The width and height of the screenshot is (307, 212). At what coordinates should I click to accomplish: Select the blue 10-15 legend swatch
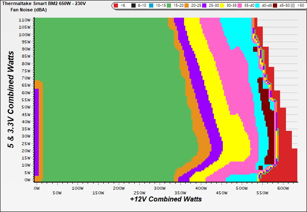pos(151,6)
